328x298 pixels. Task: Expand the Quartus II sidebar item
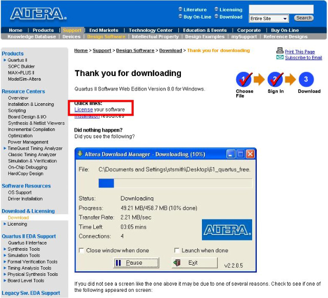tap(5, 60)
